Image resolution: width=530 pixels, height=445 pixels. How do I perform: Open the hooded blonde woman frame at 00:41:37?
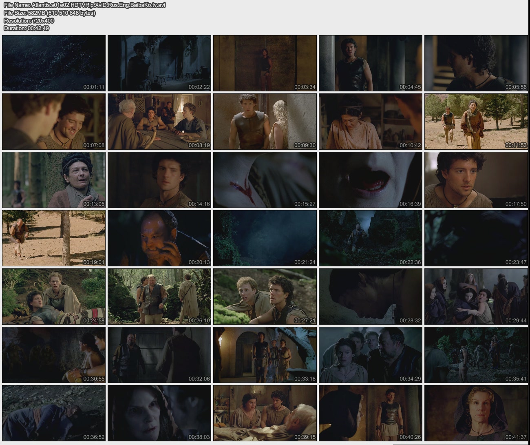(476, 413)
